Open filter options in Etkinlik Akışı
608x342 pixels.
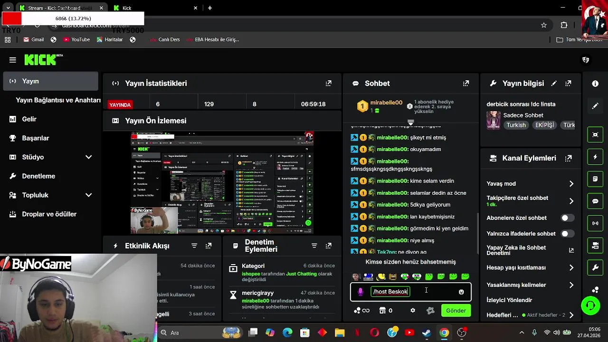tap(194, 246)
